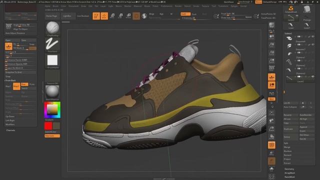Viewport: 320px width, 180px height.
Task: Click the half-shaded sphere sculptris icon
Action: [x=144, y=16]
